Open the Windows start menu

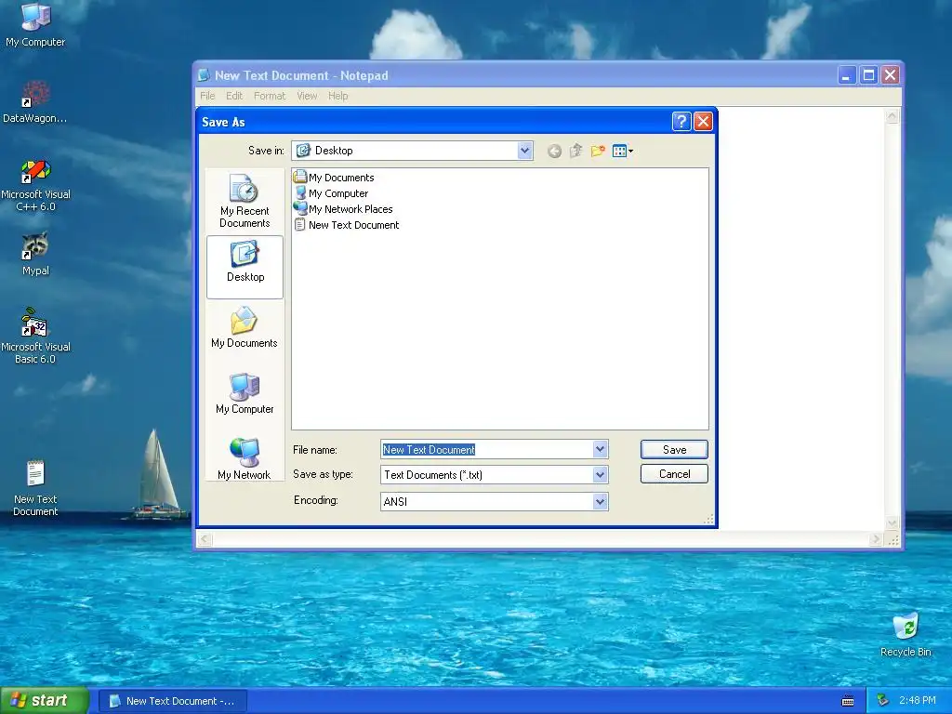tap(45, 701)
